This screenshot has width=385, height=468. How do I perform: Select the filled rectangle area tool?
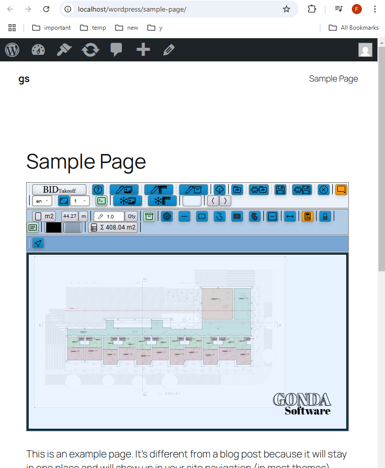pos(237,216)
